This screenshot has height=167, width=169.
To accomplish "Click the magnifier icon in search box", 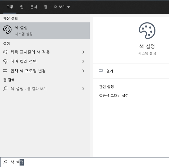I will [5, 162].
